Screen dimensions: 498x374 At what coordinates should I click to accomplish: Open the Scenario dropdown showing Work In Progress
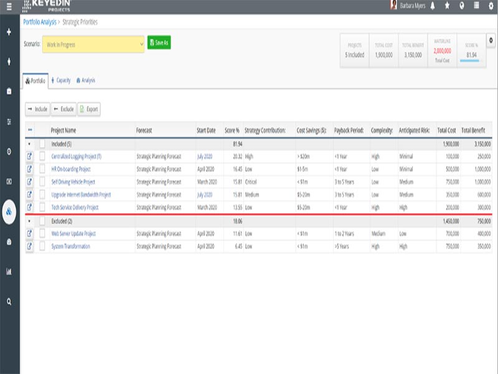(93, 44)
